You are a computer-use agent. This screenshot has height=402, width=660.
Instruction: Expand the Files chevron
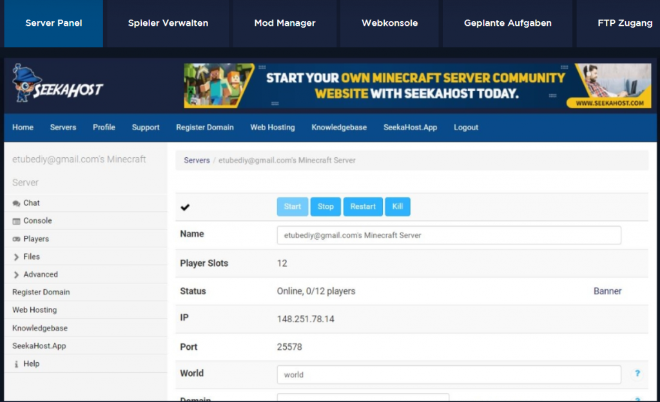[x=16, y=257]
